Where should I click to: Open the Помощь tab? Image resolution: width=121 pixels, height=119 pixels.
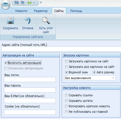point(76,11)
